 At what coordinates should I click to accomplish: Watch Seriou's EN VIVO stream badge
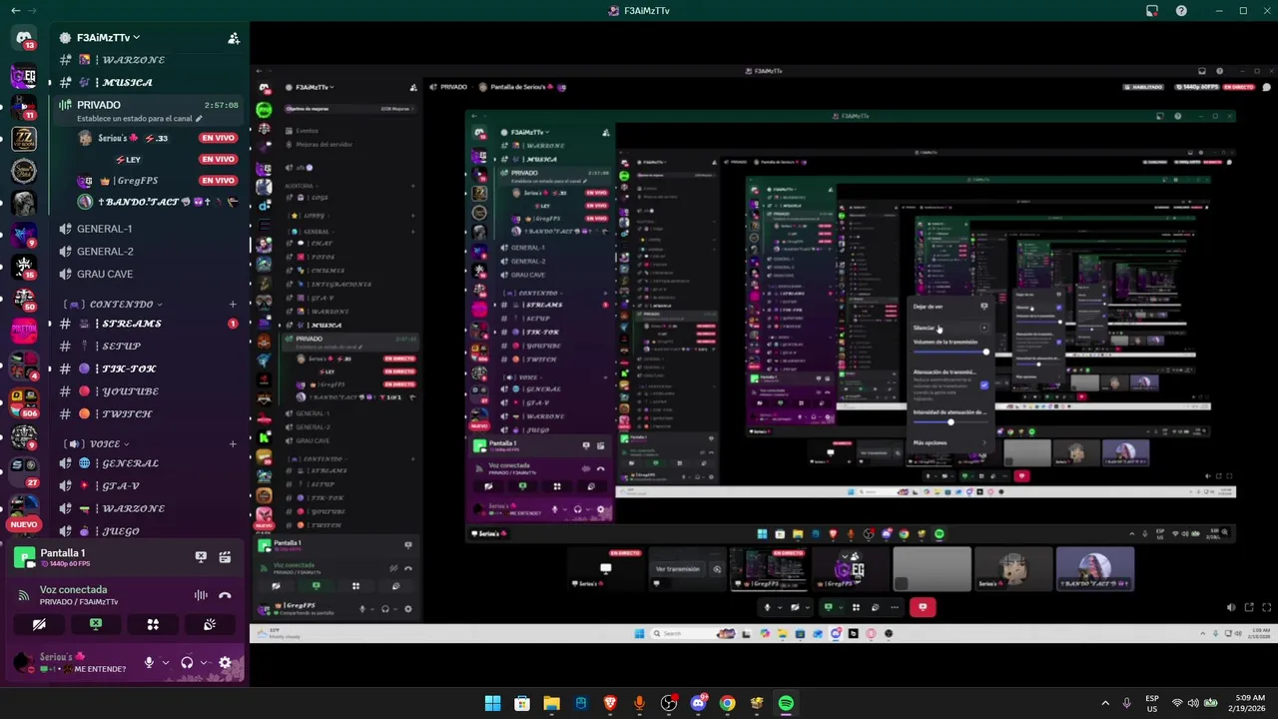218,138
